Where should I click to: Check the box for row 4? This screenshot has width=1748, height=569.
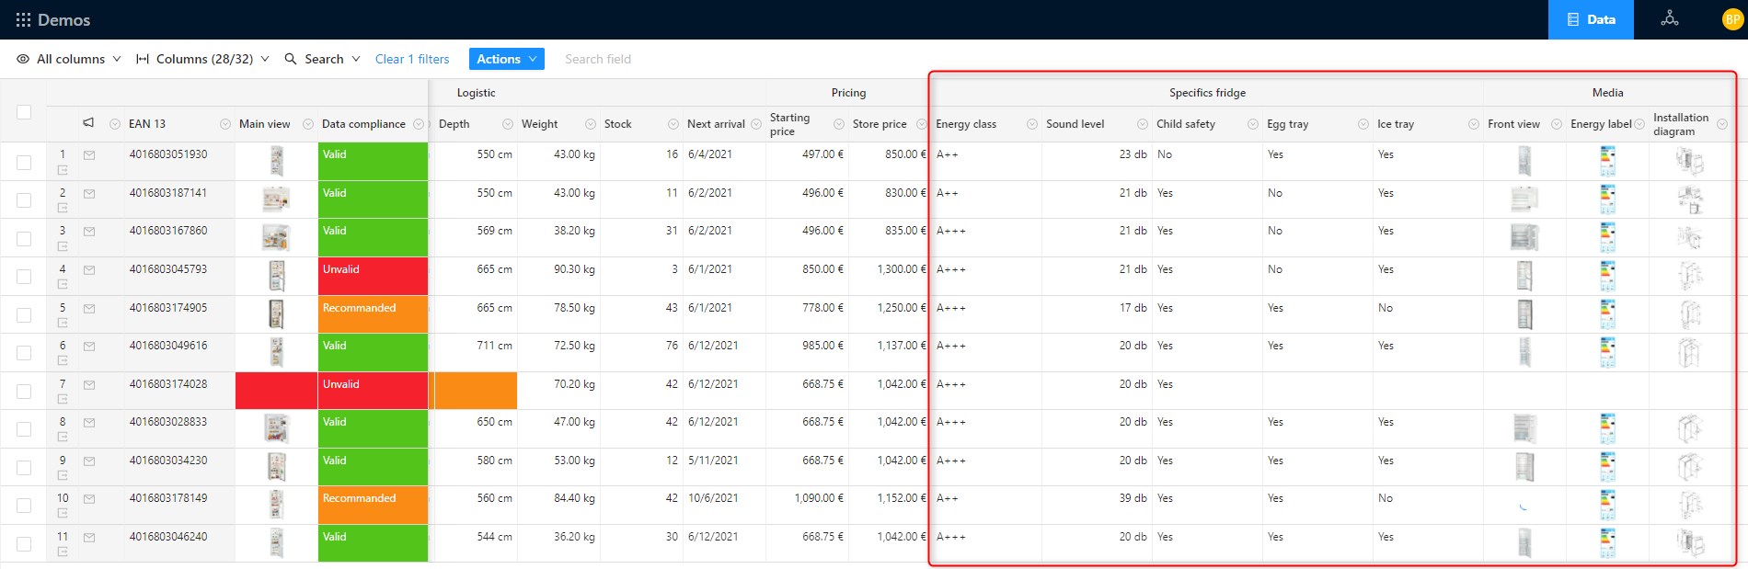click(24, 277)
